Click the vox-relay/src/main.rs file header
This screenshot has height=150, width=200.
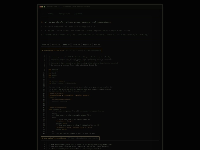point(72,50)
